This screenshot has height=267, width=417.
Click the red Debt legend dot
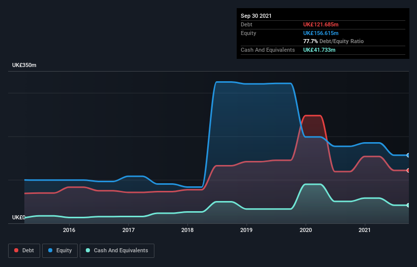(x=16, y=250)
